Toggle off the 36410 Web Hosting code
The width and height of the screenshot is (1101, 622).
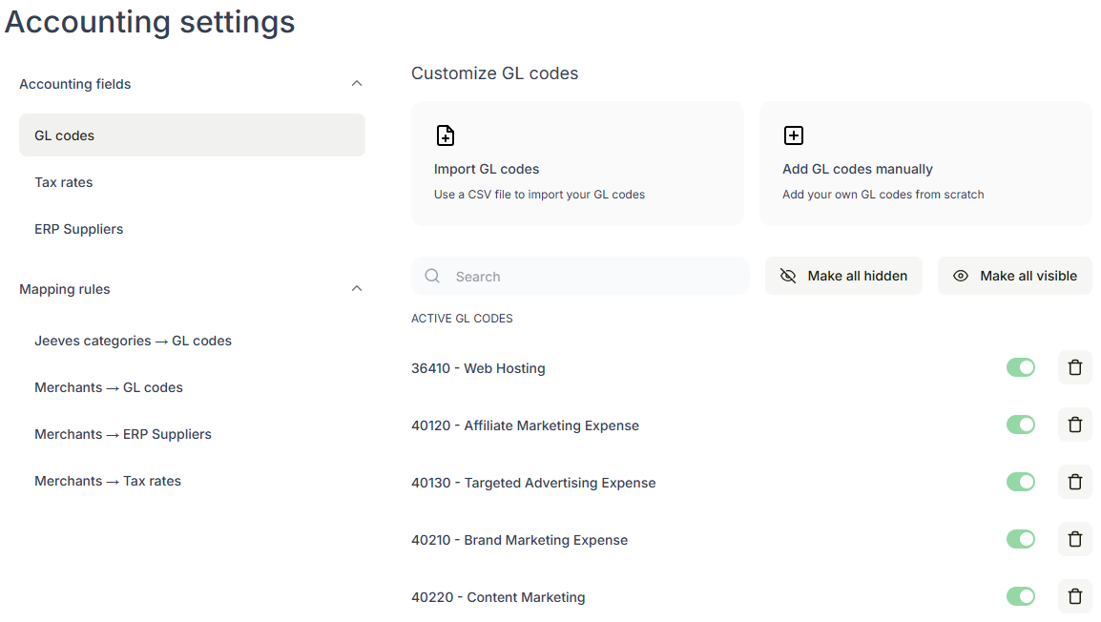tap(1020, 367)
